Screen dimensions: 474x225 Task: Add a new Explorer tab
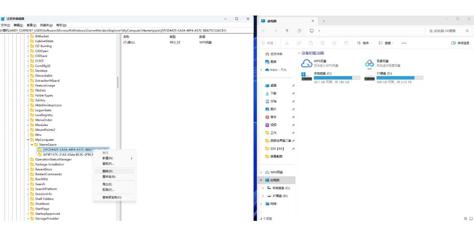tap(323, 21)
